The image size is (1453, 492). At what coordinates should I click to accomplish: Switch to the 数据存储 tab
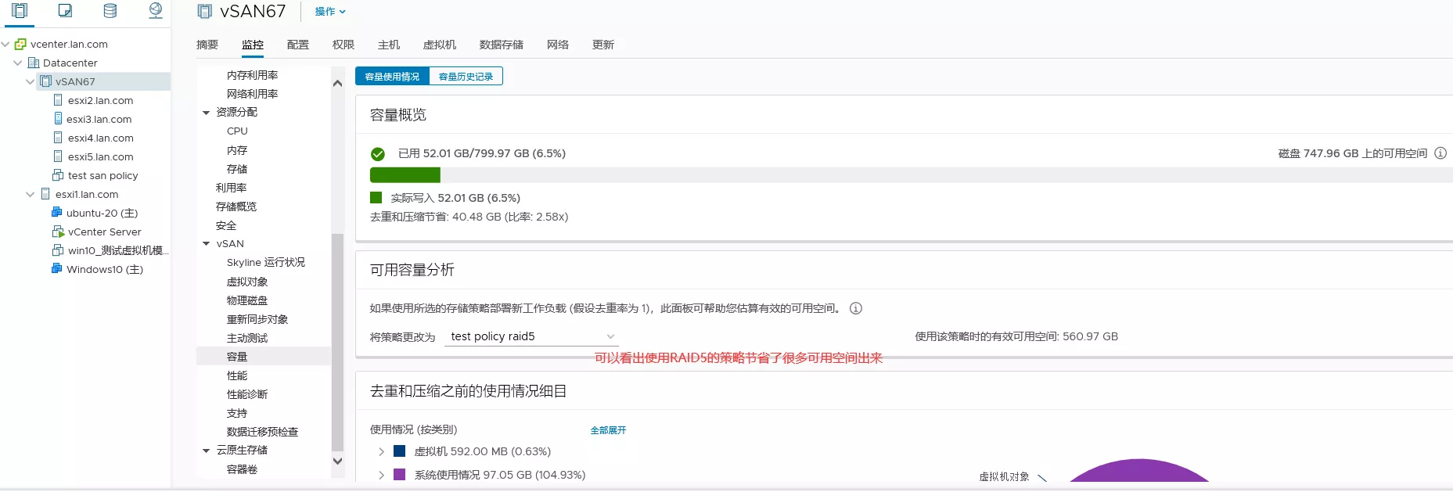coord(501,45)
